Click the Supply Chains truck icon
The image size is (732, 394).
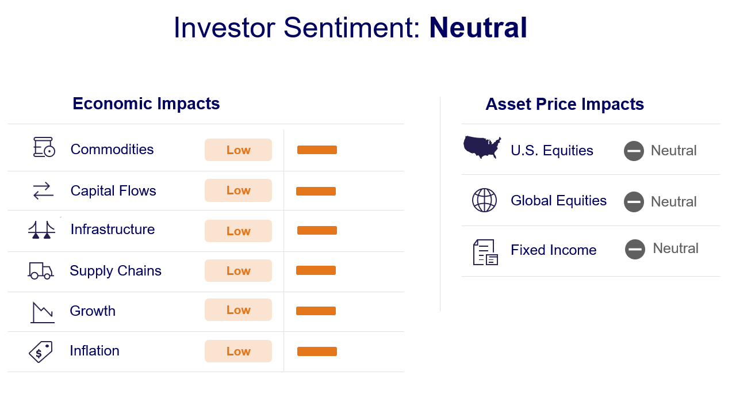[41, 270]
